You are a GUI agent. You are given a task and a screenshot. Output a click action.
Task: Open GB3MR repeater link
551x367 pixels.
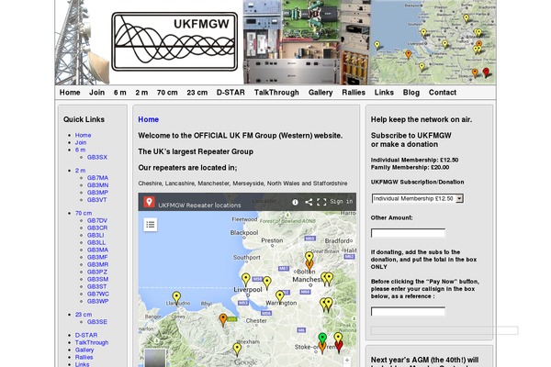(97, 265)
